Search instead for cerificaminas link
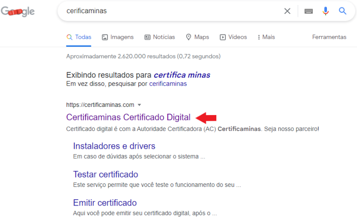 coord(168,84)
